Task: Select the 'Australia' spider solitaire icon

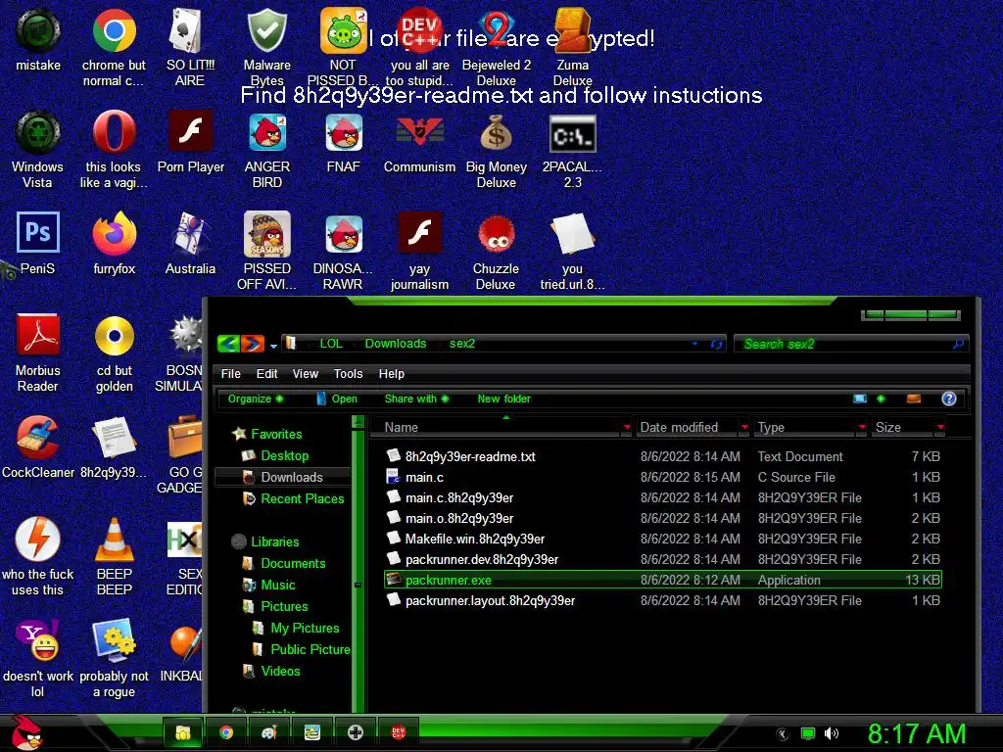Action: [x=191, y=243]
